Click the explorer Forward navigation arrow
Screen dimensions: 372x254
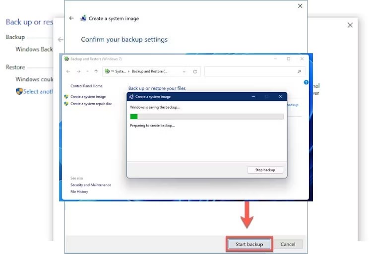(x=78, y=71)
